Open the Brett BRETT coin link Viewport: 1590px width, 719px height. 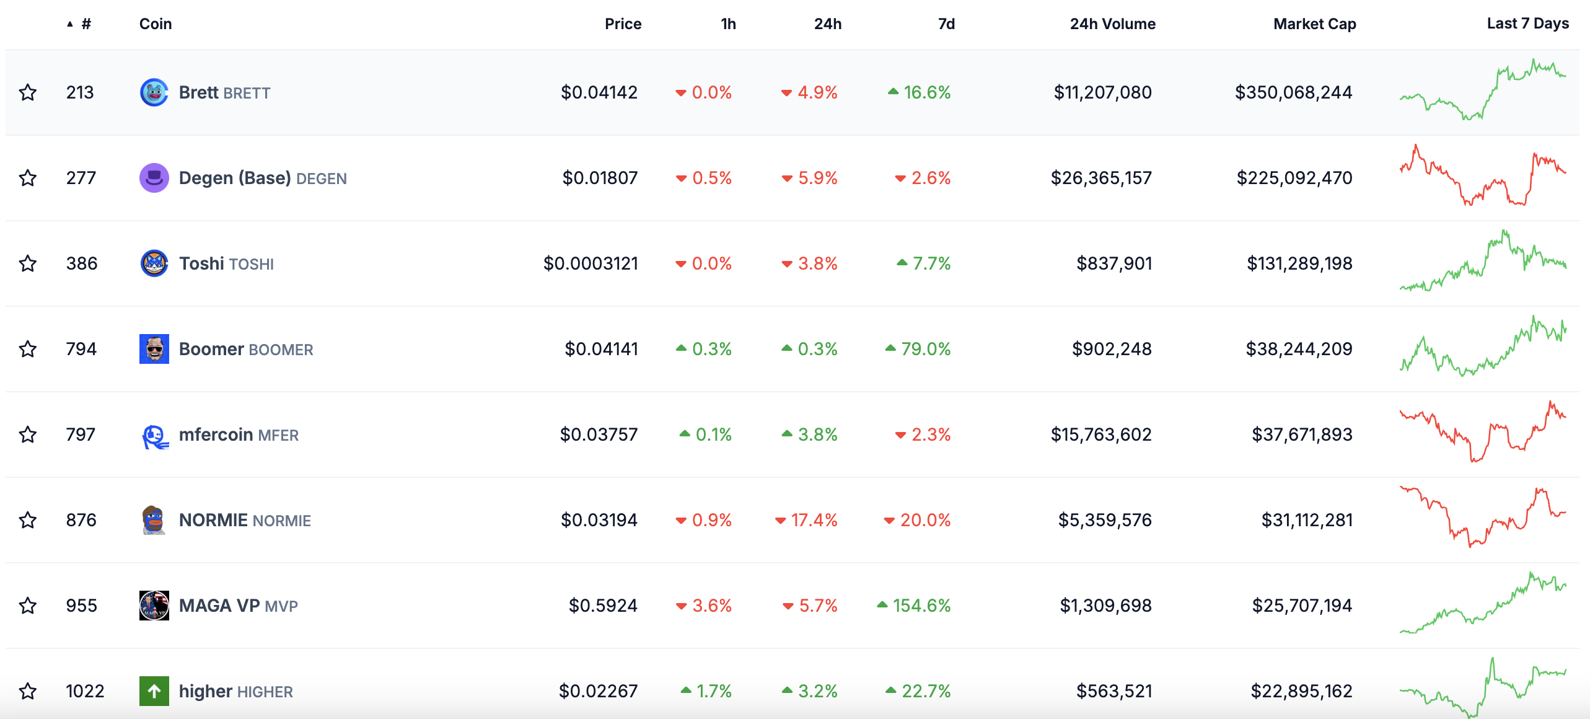tap(224, 92)
